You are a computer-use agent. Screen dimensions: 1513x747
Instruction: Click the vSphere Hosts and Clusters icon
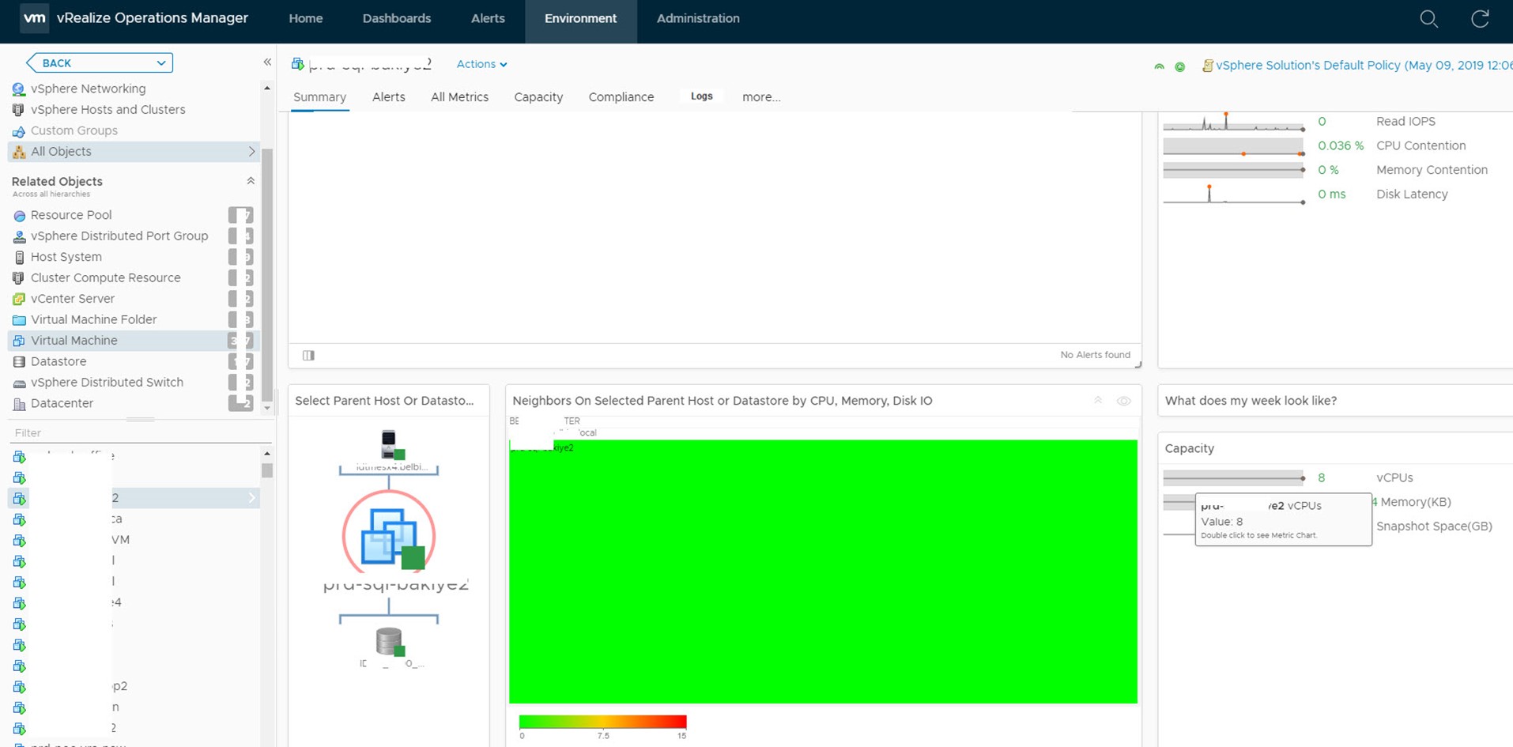pyautogui.click(x=19, y=110)
